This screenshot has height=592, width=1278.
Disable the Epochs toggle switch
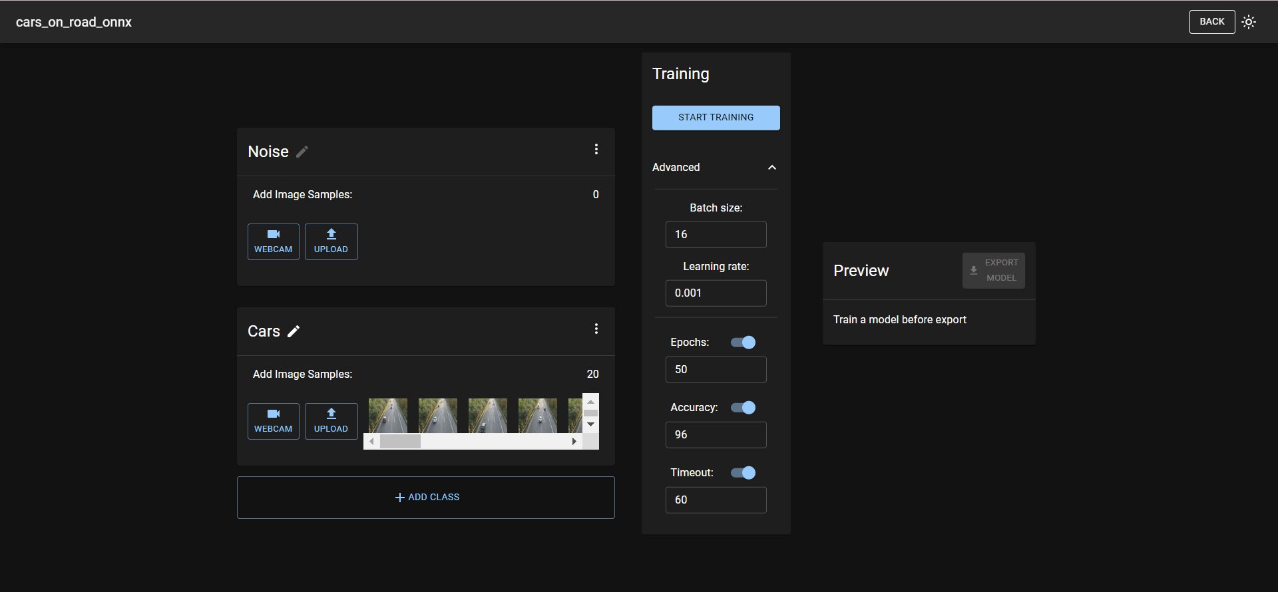tap(743, 343)
